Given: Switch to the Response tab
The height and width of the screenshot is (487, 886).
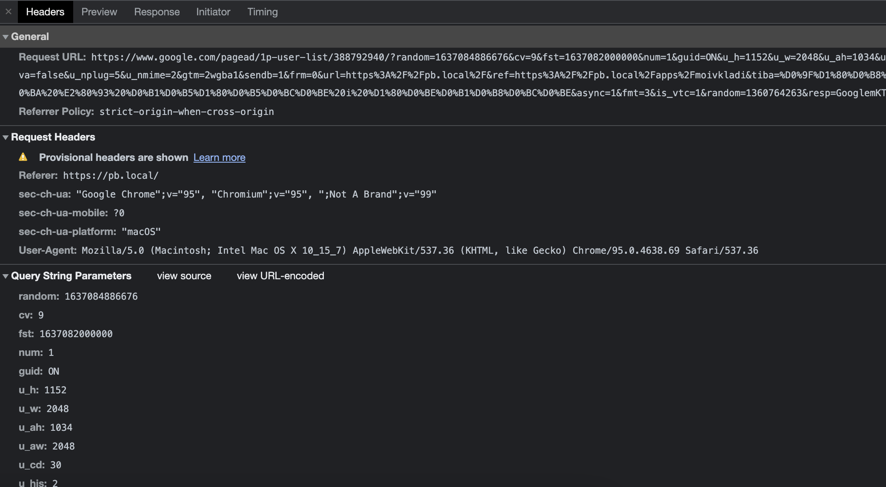Looking at the screenshot, I should pos(157,11).
